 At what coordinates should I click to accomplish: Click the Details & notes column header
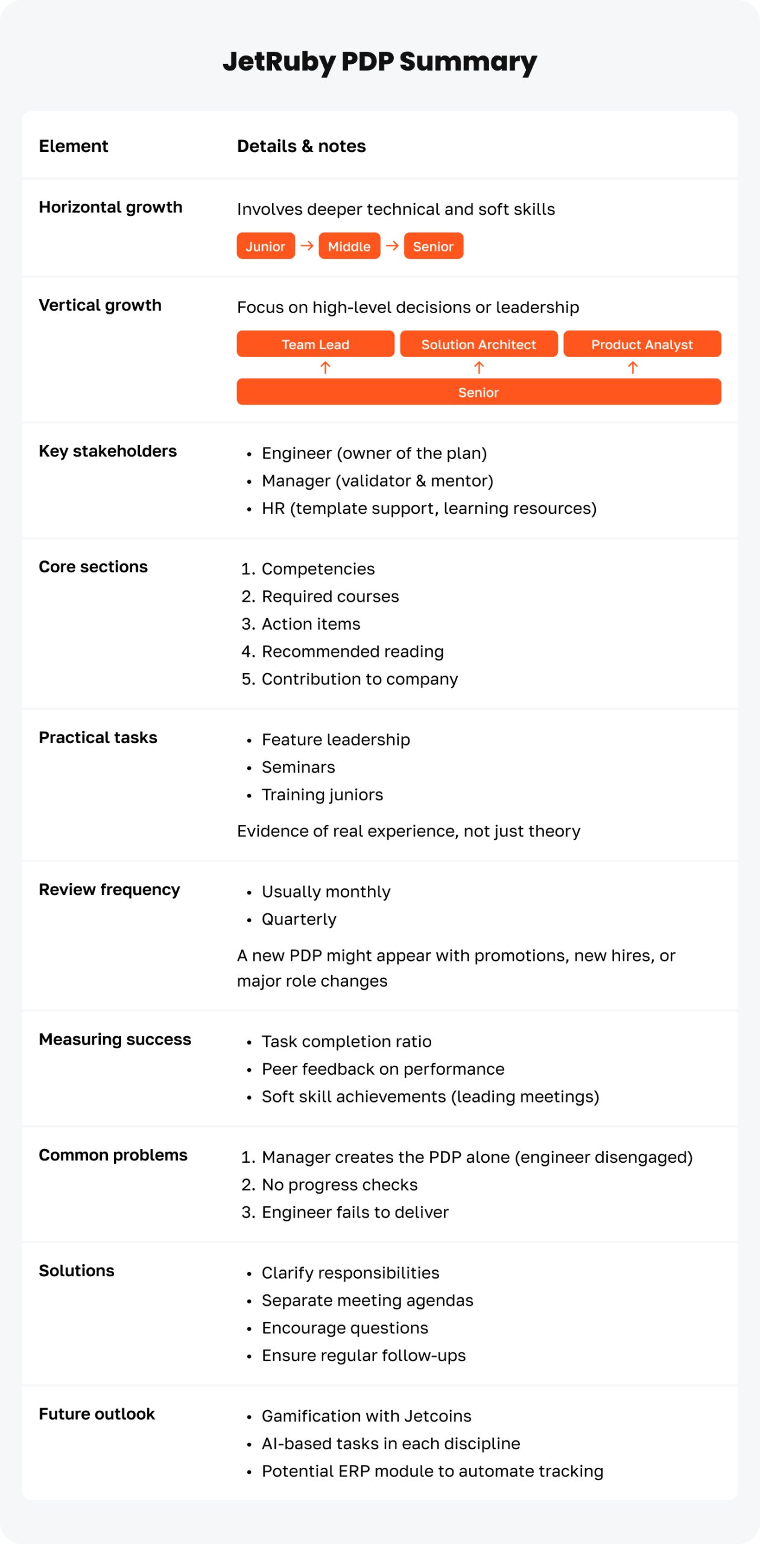click(x=301, y=146)
